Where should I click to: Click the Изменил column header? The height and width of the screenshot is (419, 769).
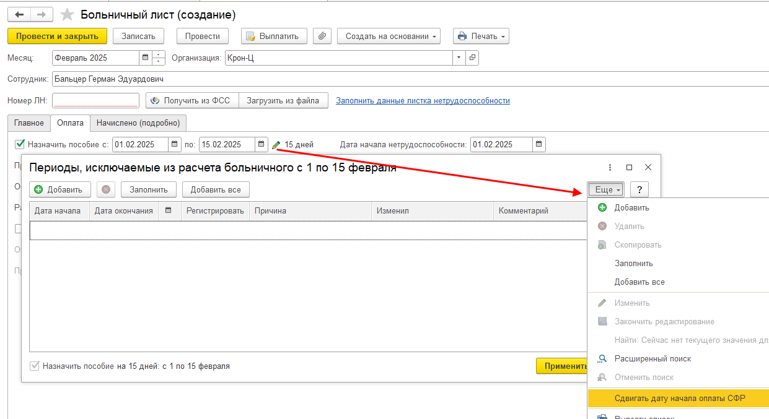point(432,210)
